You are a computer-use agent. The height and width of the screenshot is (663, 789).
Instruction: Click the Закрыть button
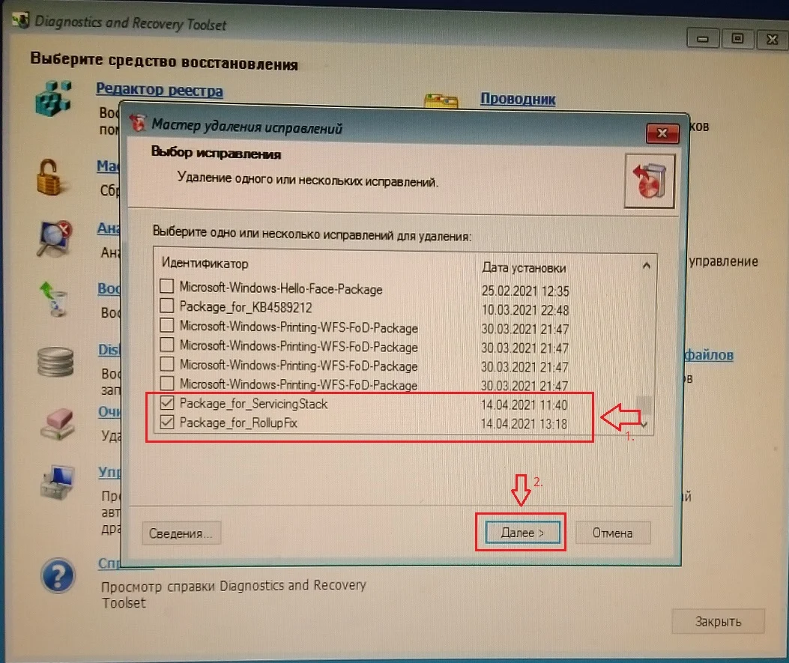[718, 622]
